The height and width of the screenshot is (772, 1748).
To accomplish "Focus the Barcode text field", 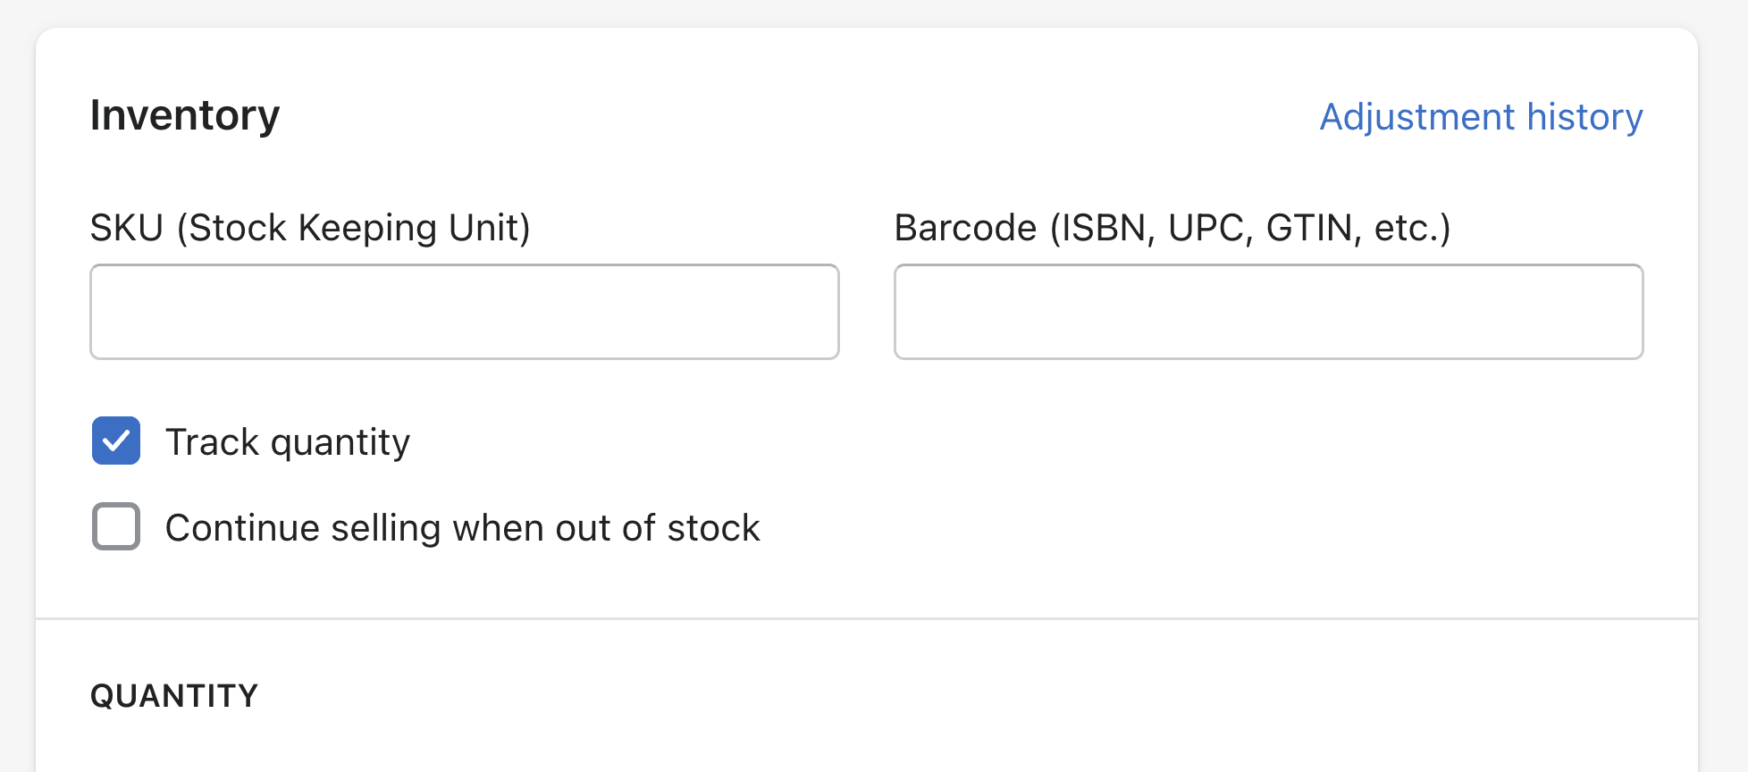I will [x=1268, y=312].
